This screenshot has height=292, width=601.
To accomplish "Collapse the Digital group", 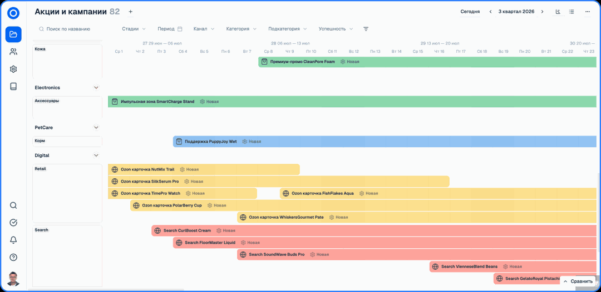I will point(96,155).
